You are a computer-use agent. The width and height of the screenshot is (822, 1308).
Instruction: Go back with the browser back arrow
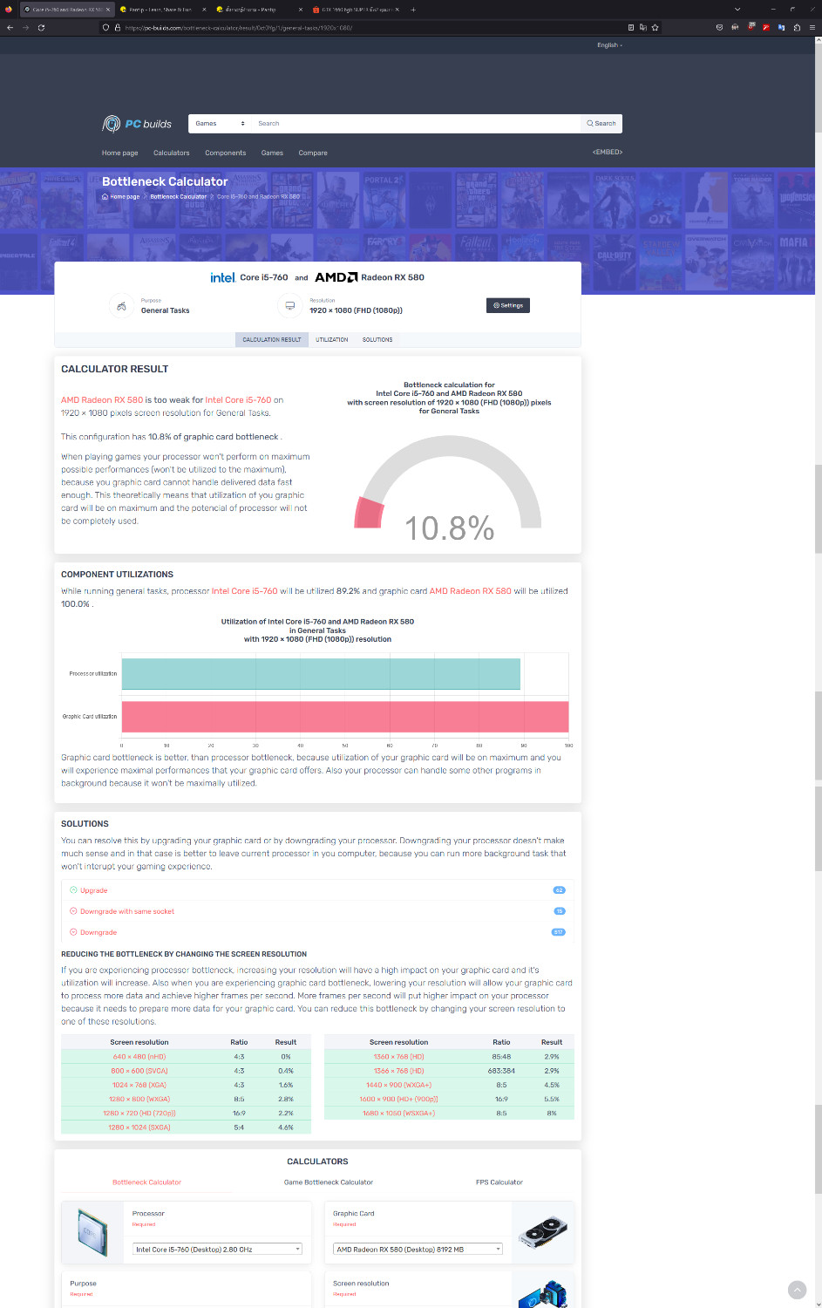10,27
